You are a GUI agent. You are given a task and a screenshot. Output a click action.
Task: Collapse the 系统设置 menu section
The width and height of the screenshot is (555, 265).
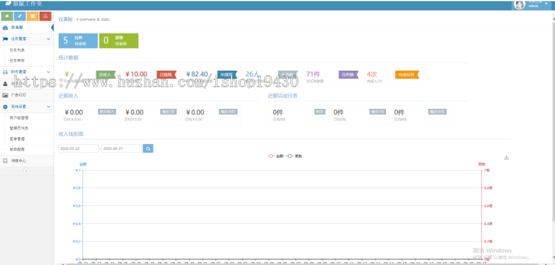point(48,106)
